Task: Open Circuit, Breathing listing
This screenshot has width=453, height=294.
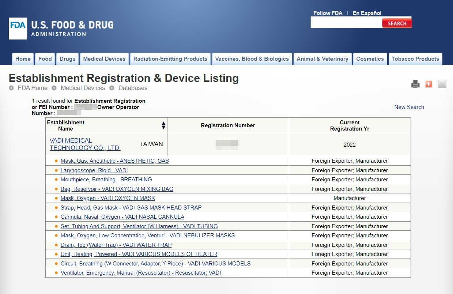Action: [x=156, y=264]
